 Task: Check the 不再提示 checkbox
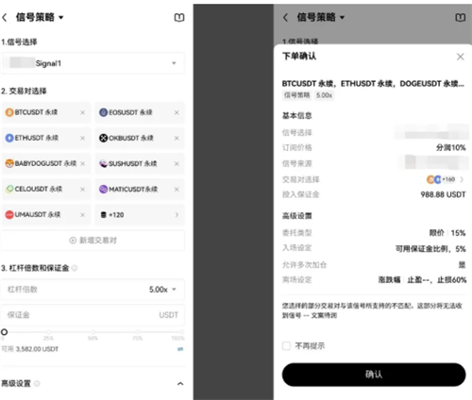286,346
